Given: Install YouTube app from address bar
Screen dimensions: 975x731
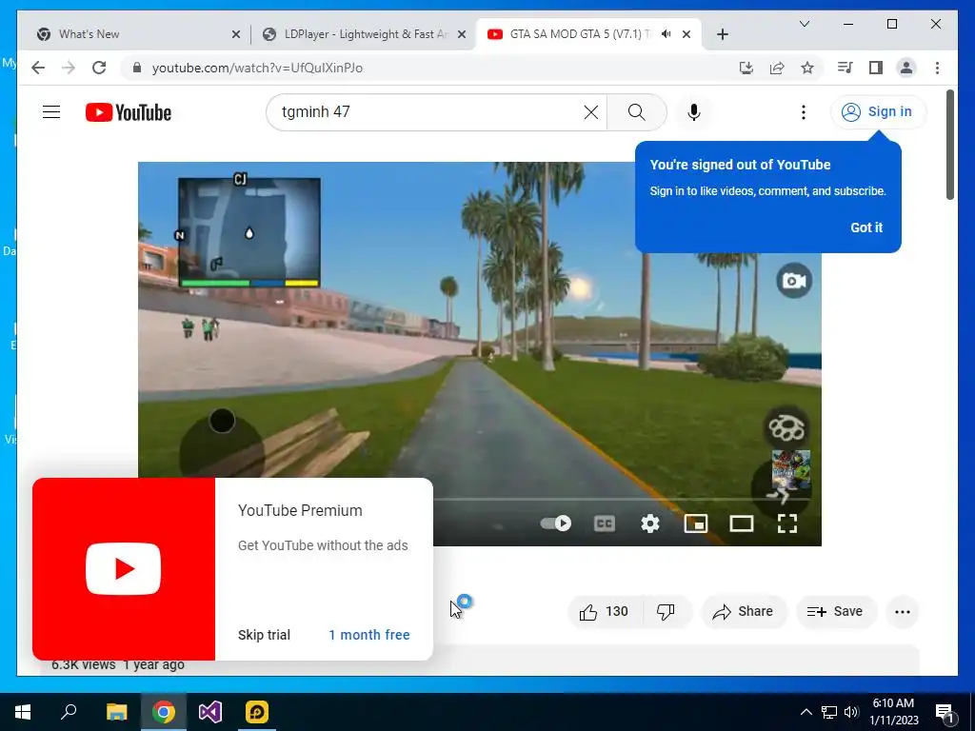Looking at the screenshot, I should (x=746, y=68).
